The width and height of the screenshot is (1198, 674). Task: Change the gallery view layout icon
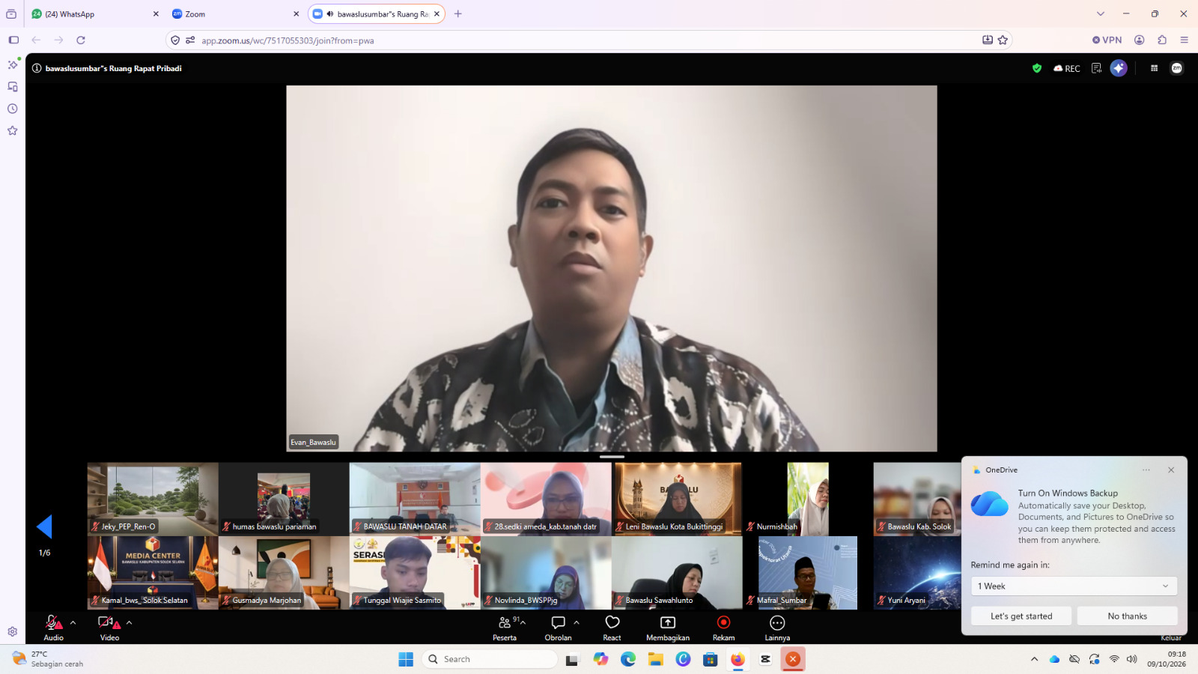coord(1155,68)
